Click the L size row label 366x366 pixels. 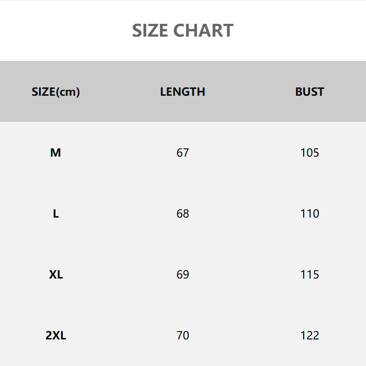tap(56, 214)
